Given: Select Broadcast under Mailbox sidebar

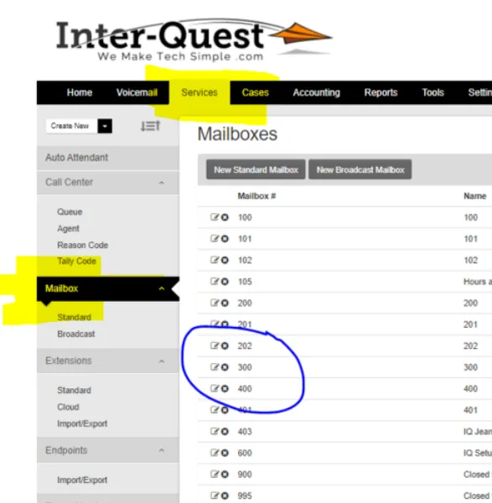Looking at the screenshot, I should pyautogui.click(x=76, y=334).
